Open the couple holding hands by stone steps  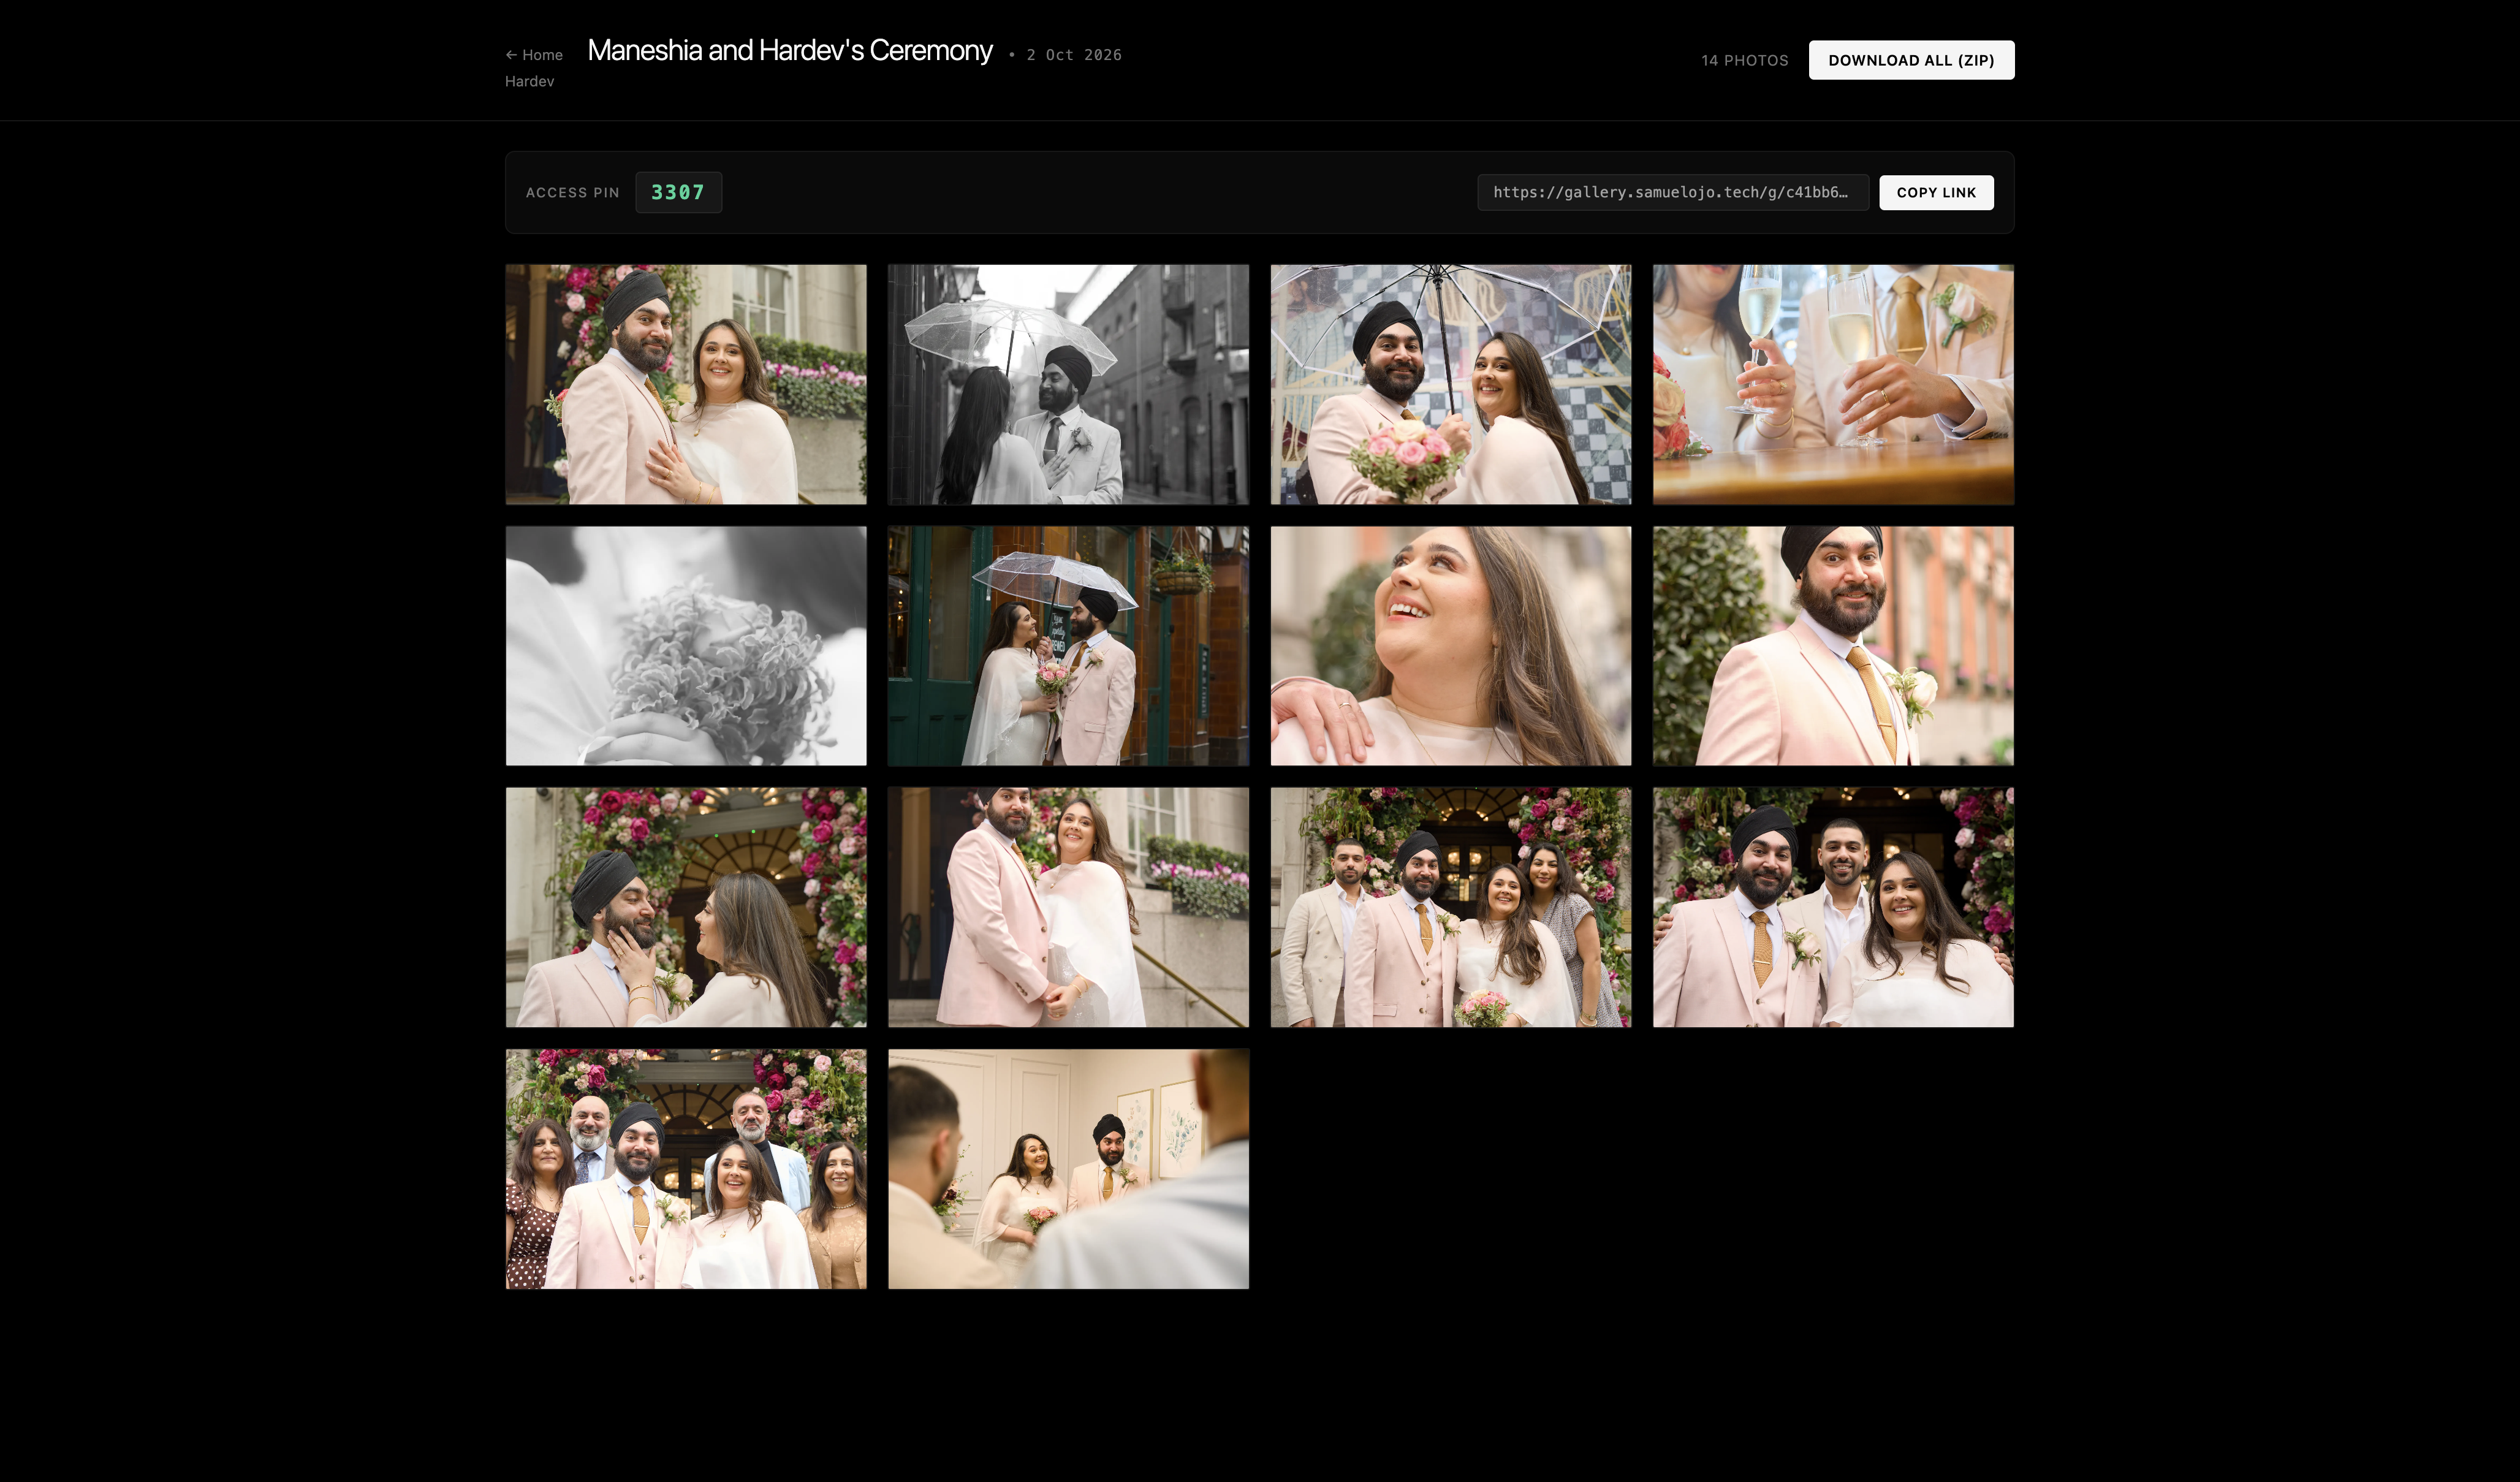(x=1068, y=907)
